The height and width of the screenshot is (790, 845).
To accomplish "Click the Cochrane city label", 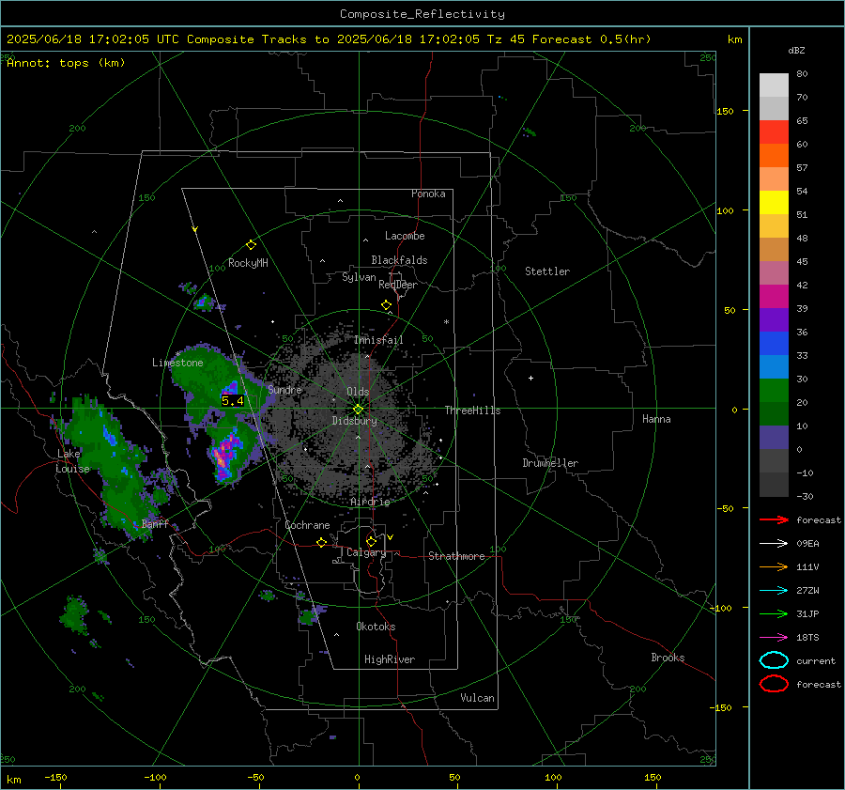I will coord(307,525).
